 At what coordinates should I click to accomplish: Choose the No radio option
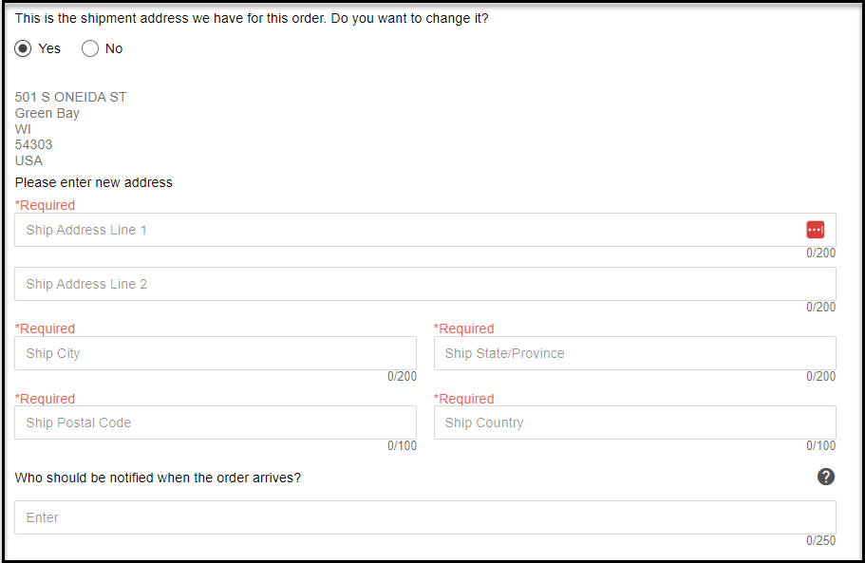click(x=90, y=48)
